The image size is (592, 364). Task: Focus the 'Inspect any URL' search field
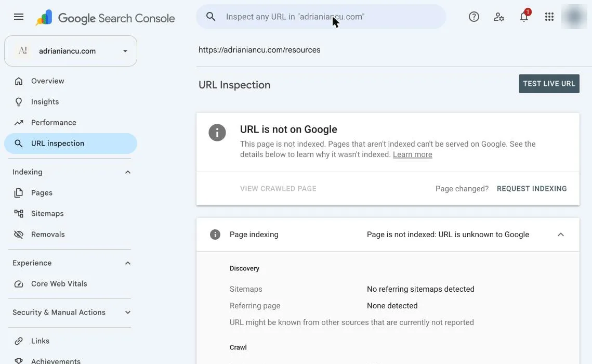[x=321, y=17]
